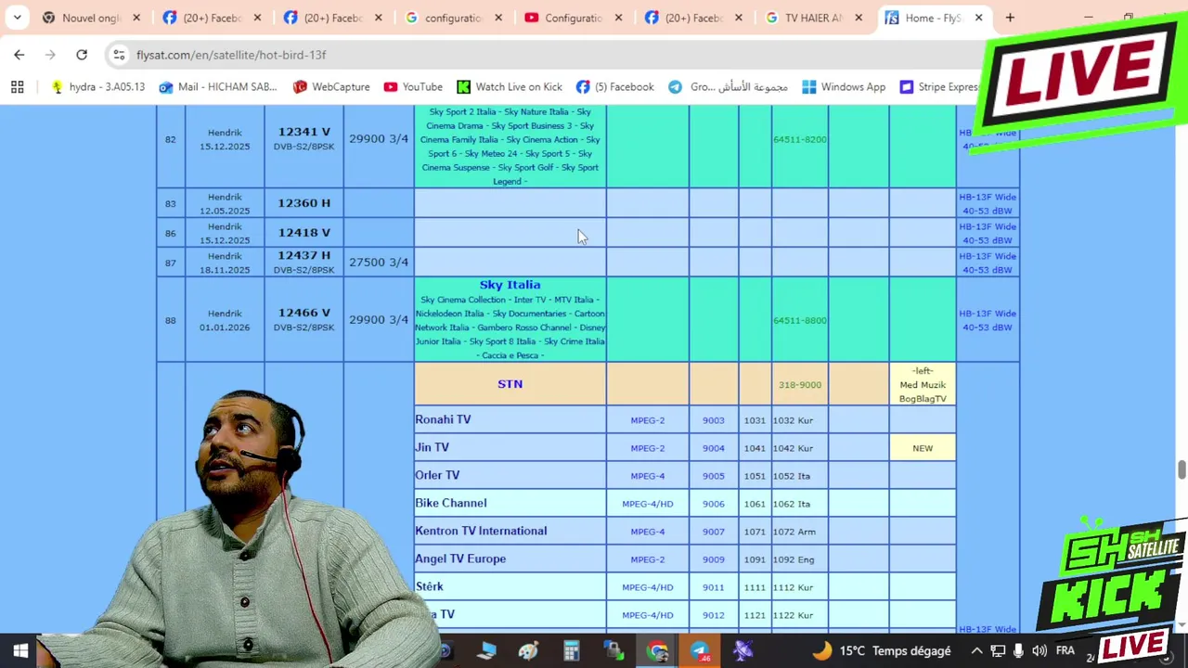Open the Paint app in the taskbar
The image size is (1188, 668).
(528, 650)
